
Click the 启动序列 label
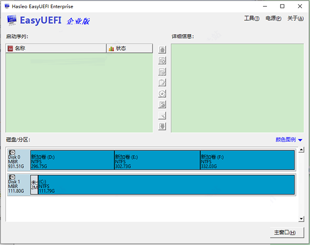[x=17, y=37]
